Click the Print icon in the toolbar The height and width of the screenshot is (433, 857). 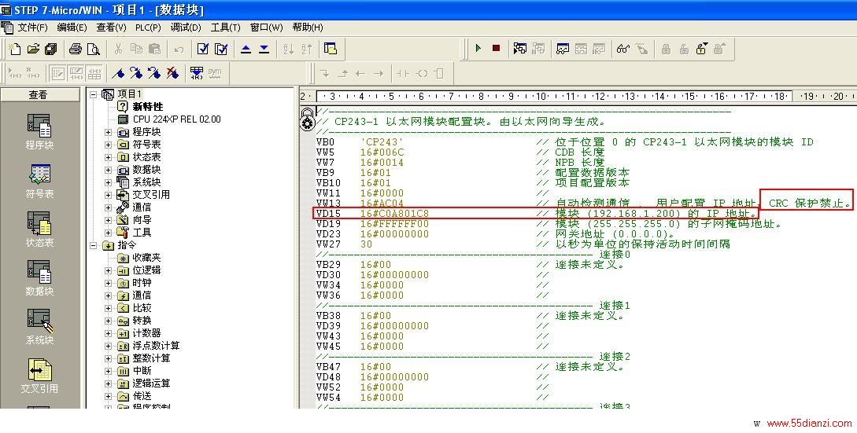pos(75,50)
